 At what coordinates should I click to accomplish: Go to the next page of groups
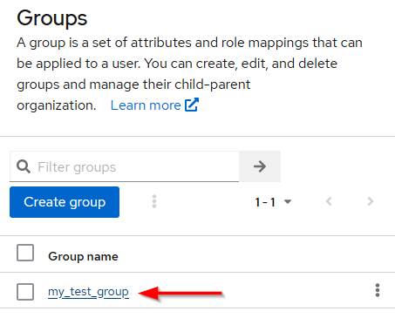370,201
